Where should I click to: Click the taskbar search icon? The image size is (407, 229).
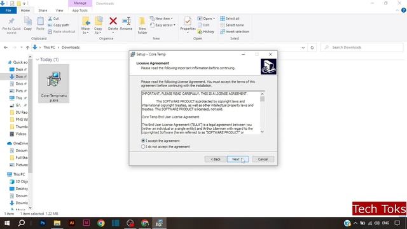22,223
